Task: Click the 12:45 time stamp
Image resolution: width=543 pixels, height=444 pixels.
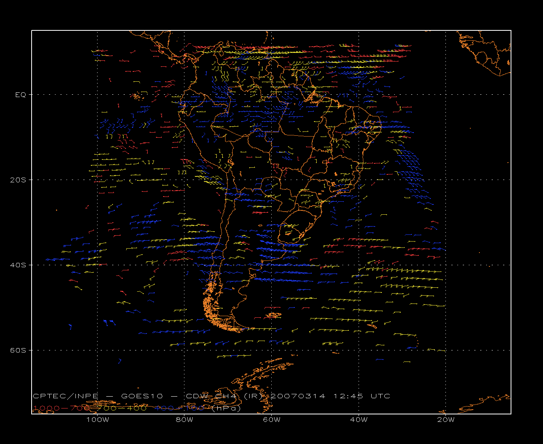Action: (348, 396)
